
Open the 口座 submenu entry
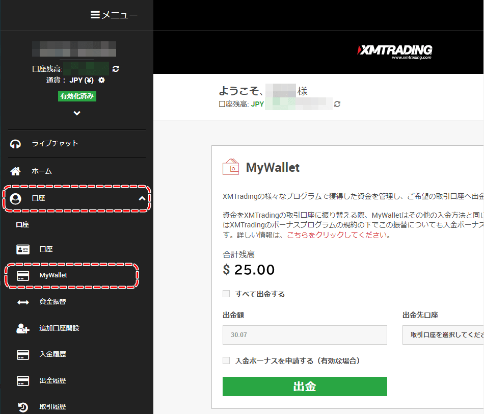[x=46, y=249]
